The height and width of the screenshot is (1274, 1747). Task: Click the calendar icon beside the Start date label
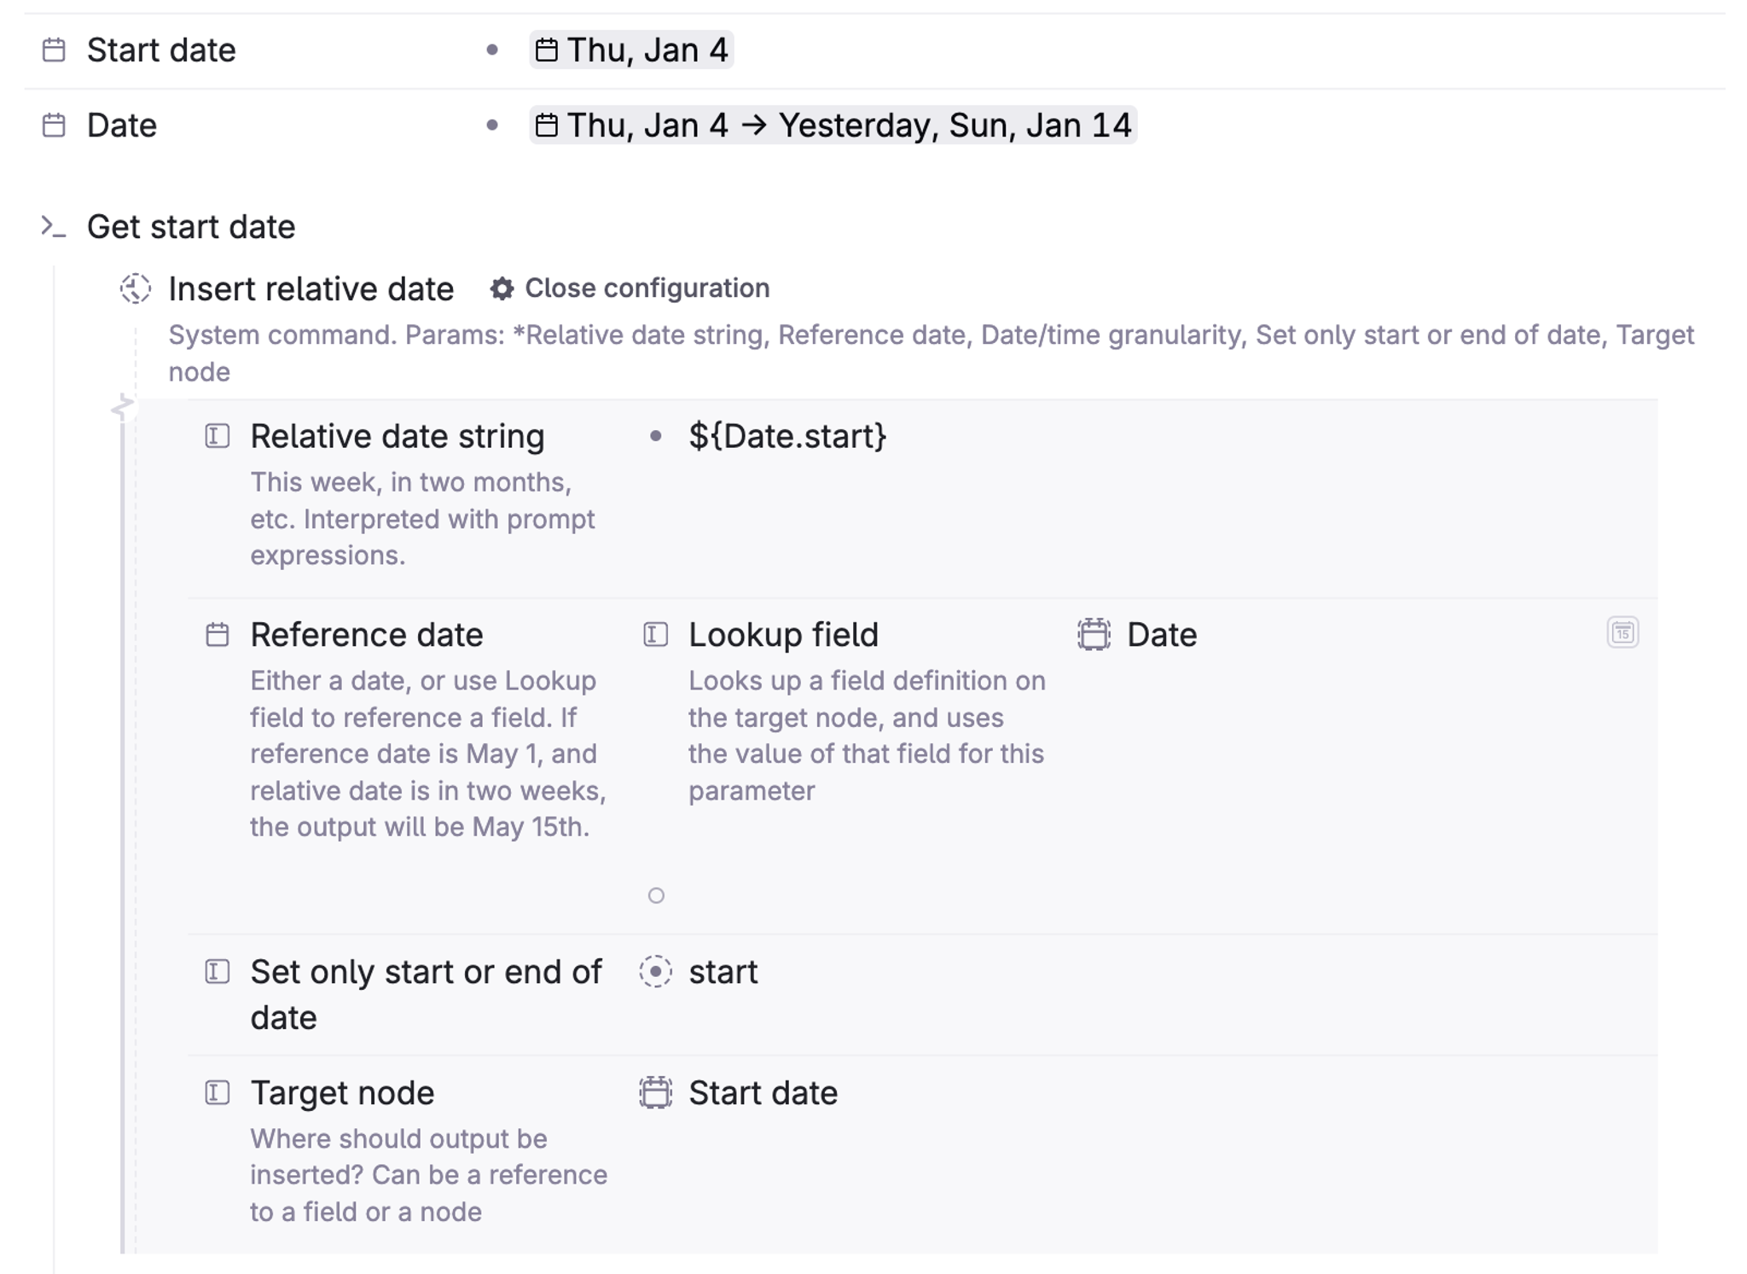click(x=54, y=49)
